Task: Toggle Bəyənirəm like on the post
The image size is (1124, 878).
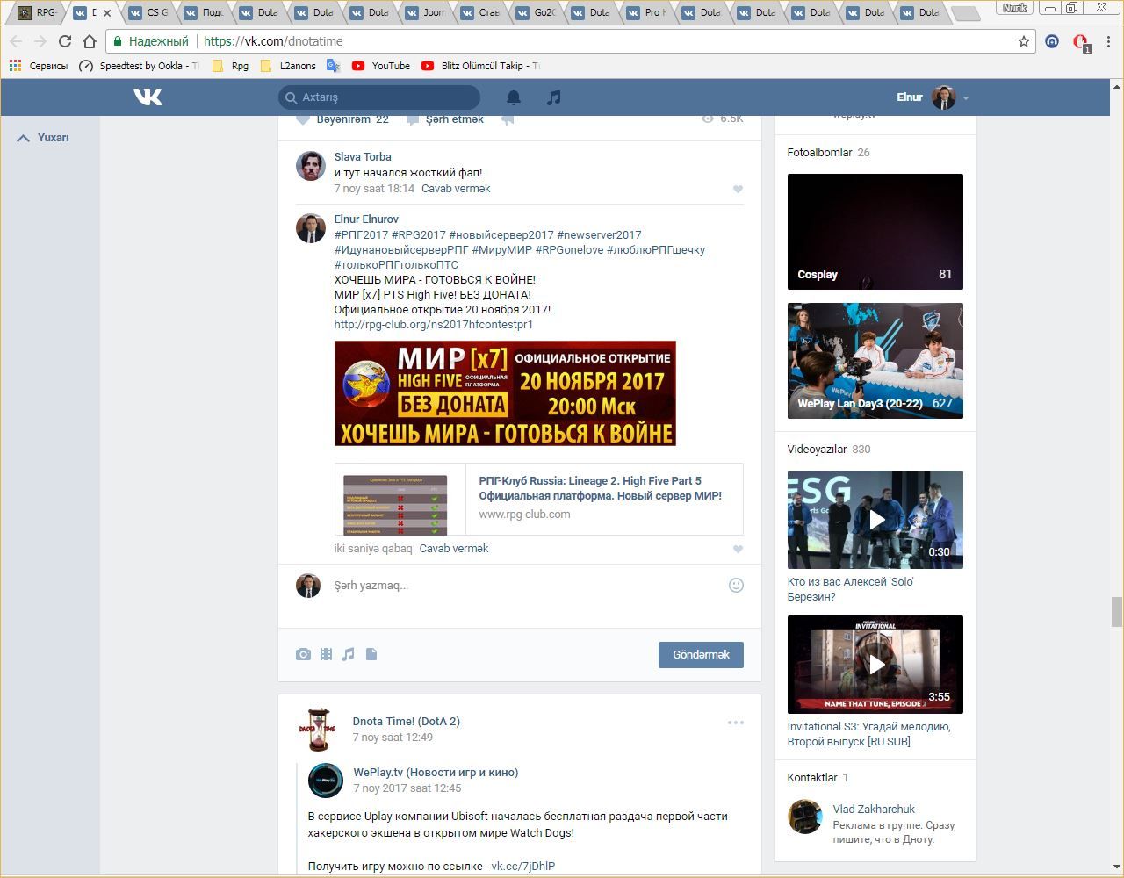Action: coord(342,119)
